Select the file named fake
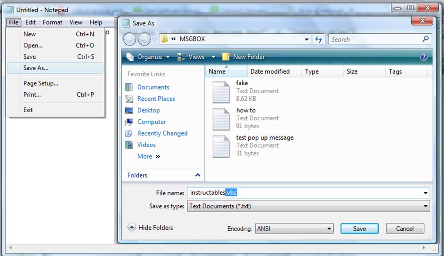 (242, 83)
